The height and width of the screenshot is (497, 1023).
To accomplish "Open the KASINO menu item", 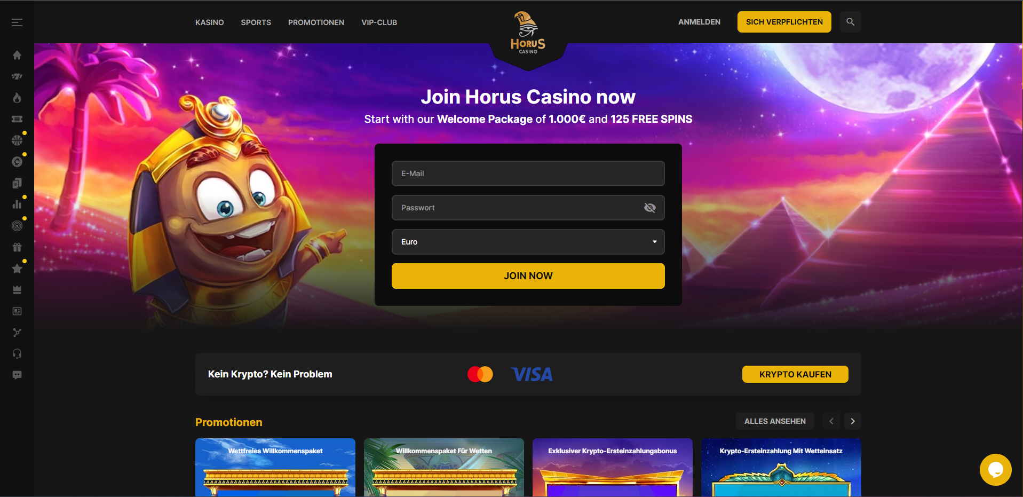I will (x=210, y=22).
